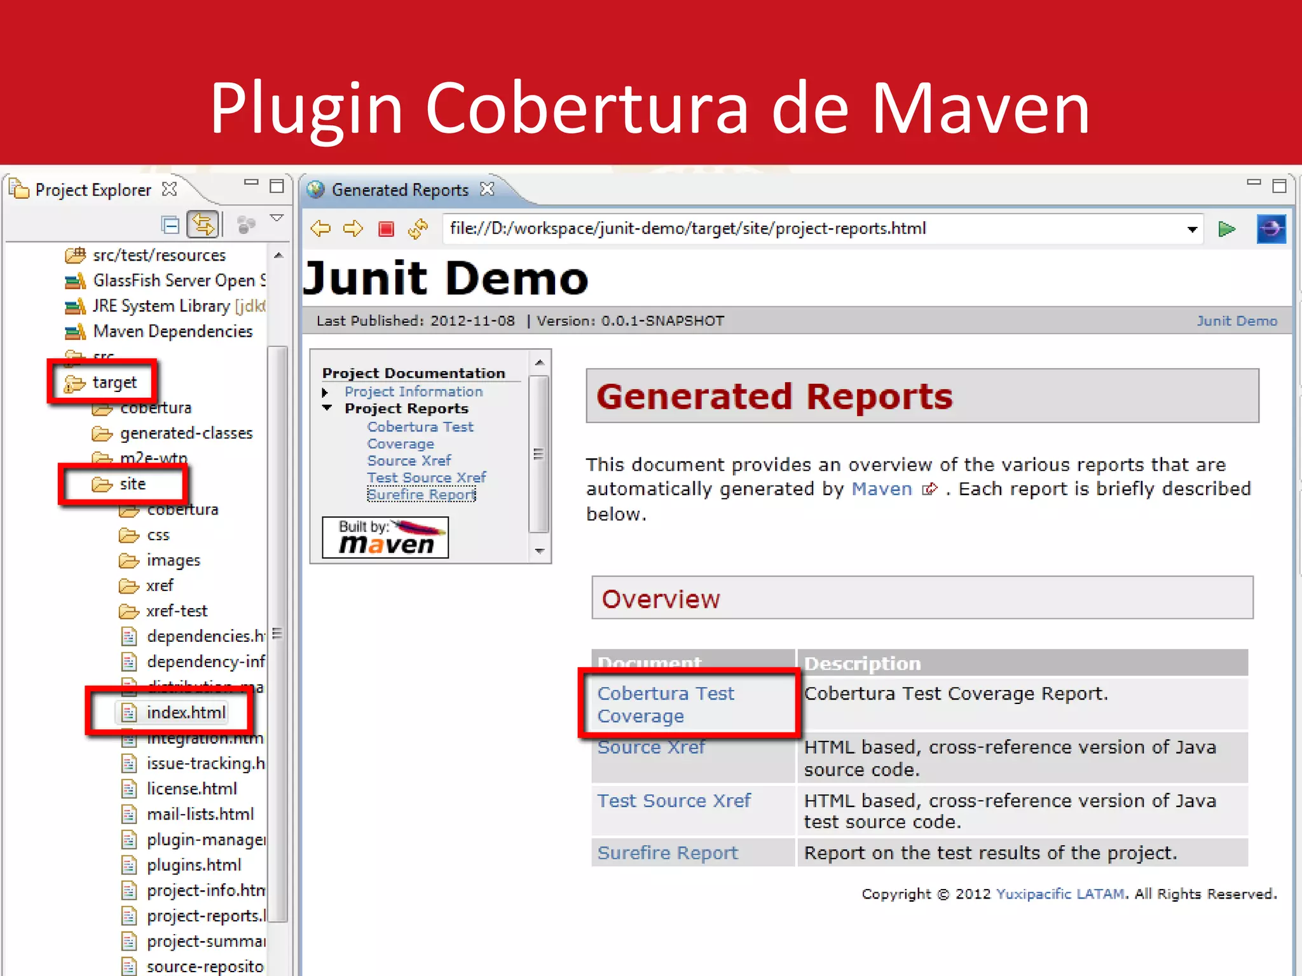Open Cobertura Test Coverage in Overview table

click(666, 704)
